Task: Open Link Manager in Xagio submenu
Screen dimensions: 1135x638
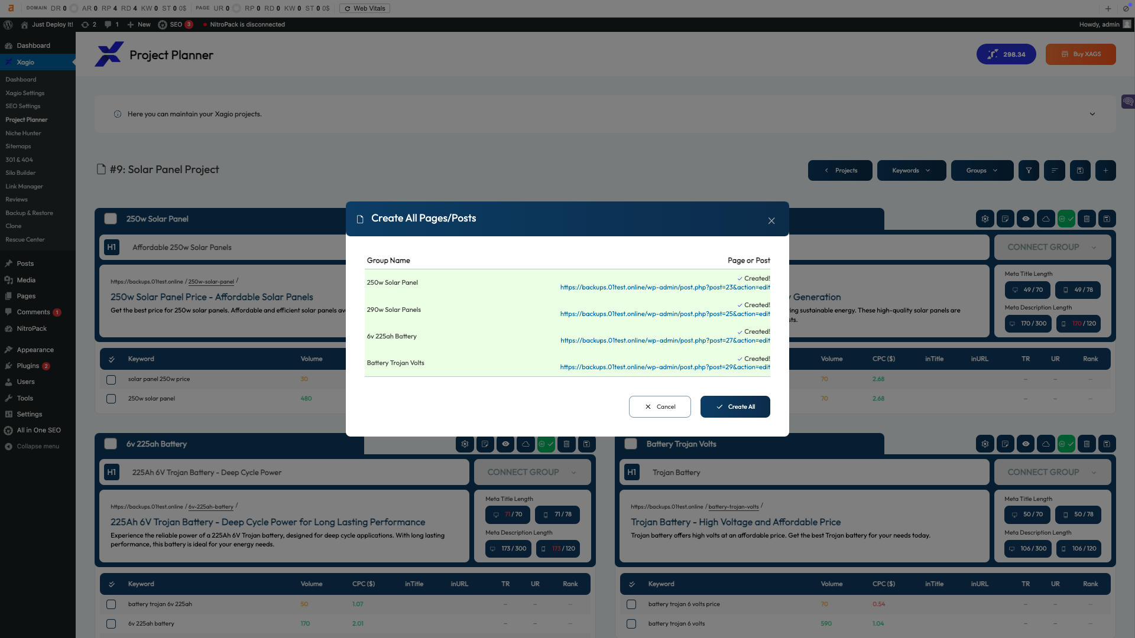Action: click(24, 186)
